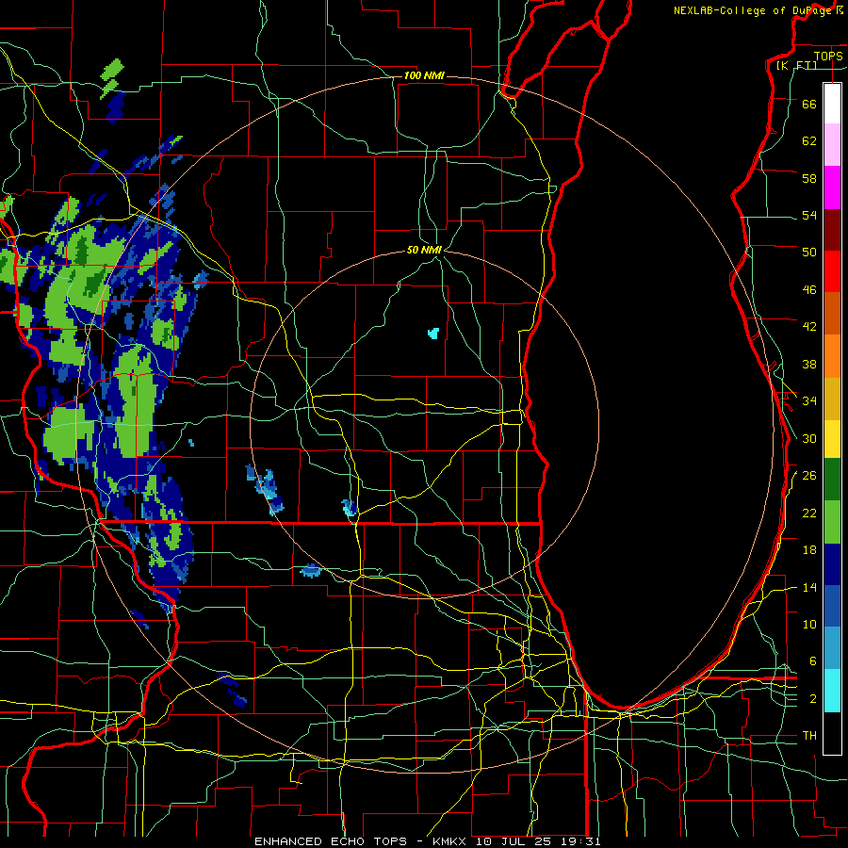Click the "19:31" time stamp
Viewport: 848px width, 848px height.
click(x=582, y=841)
